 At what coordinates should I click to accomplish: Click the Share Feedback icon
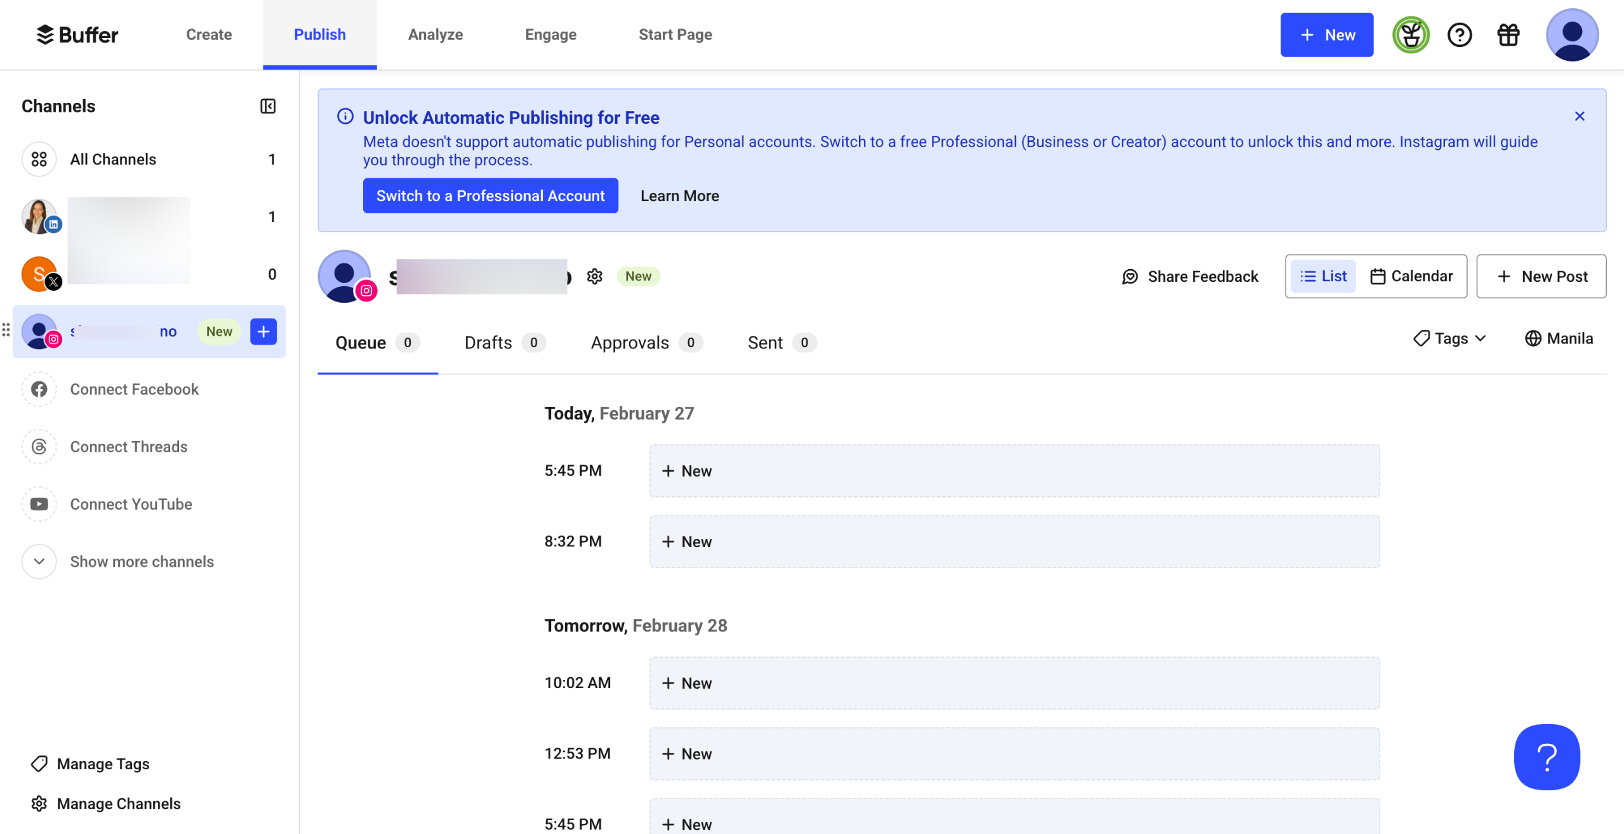click(x=1131, y=276)
